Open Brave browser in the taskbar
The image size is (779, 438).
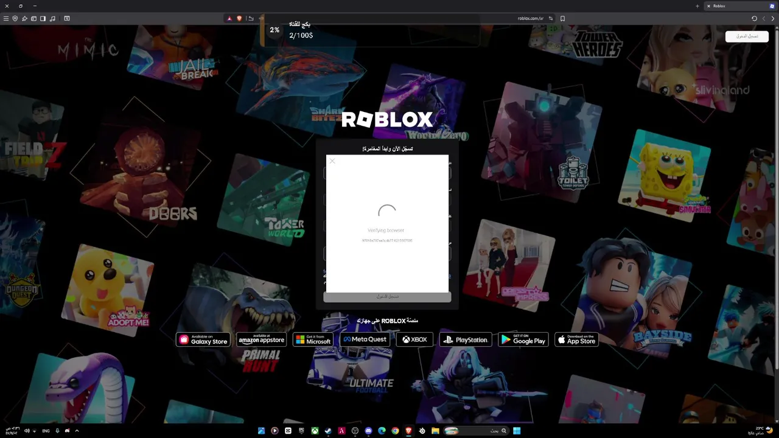(x=408, y=431)
